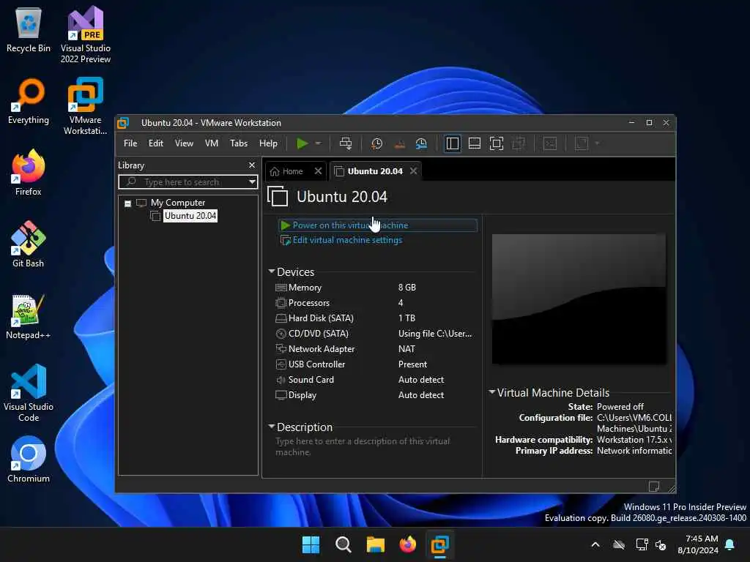
Task: Select My Computer in library tree
Action: (177, 203)
